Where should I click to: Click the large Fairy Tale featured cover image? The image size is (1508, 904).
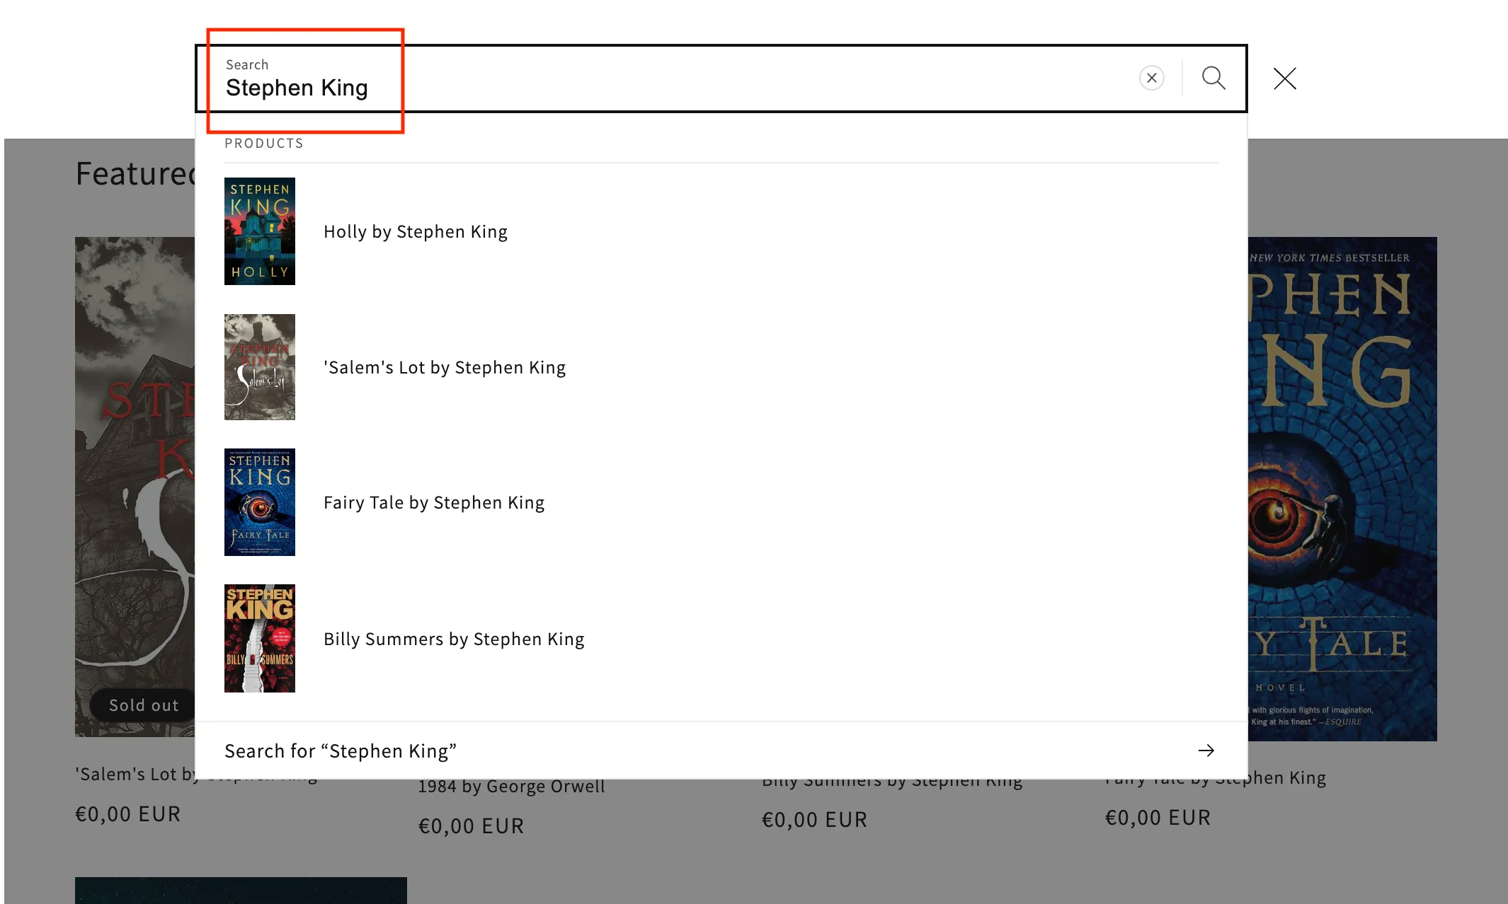(x=1342, y=488)
